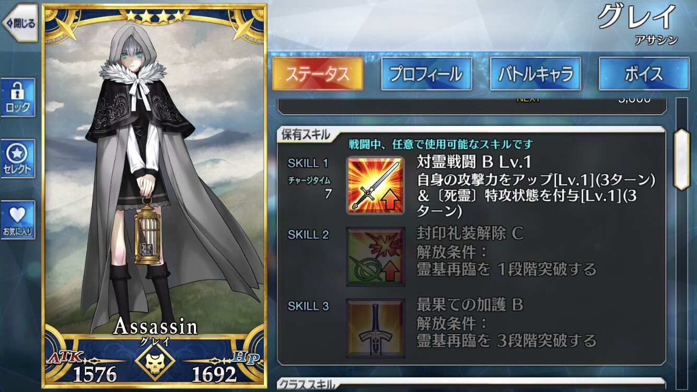Open the バトルキャラ tab
697x392 pixels.
[x=536, y=74]
